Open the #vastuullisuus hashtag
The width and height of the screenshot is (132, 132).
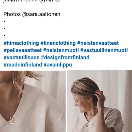pyautogui.click(x=21, y=57)
